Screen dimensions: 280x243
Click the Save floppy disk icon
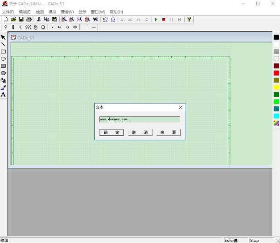tap(21, 19)
